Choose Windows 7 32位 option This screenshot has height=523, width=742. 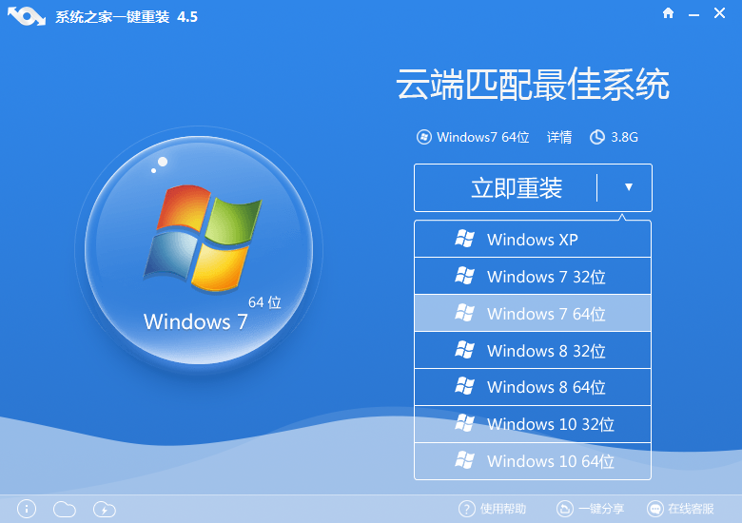click(x=533, y=276)
